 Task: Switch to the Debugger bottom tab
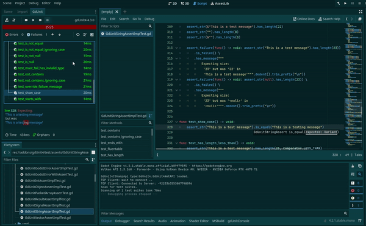[123, 221]
